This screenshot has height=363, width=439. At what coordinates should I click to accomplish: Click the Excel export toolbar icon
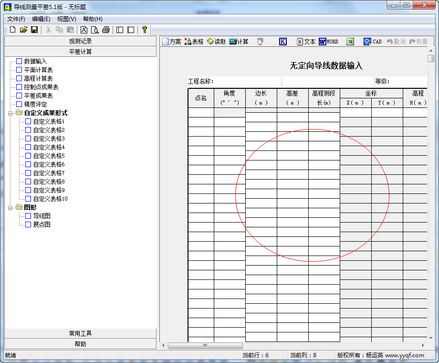point(350,42)
